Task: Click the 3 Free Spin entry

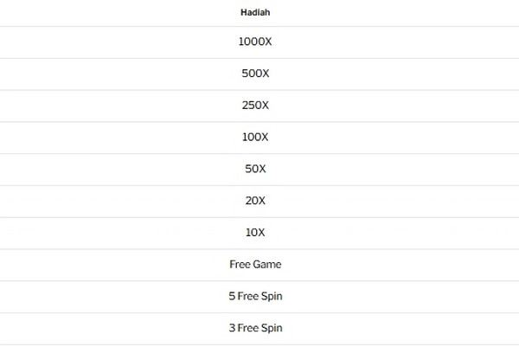Action: pos(254,328)
